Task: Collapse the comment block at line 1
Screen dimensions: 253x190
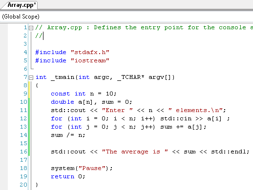Action: [x=31, y=28]
